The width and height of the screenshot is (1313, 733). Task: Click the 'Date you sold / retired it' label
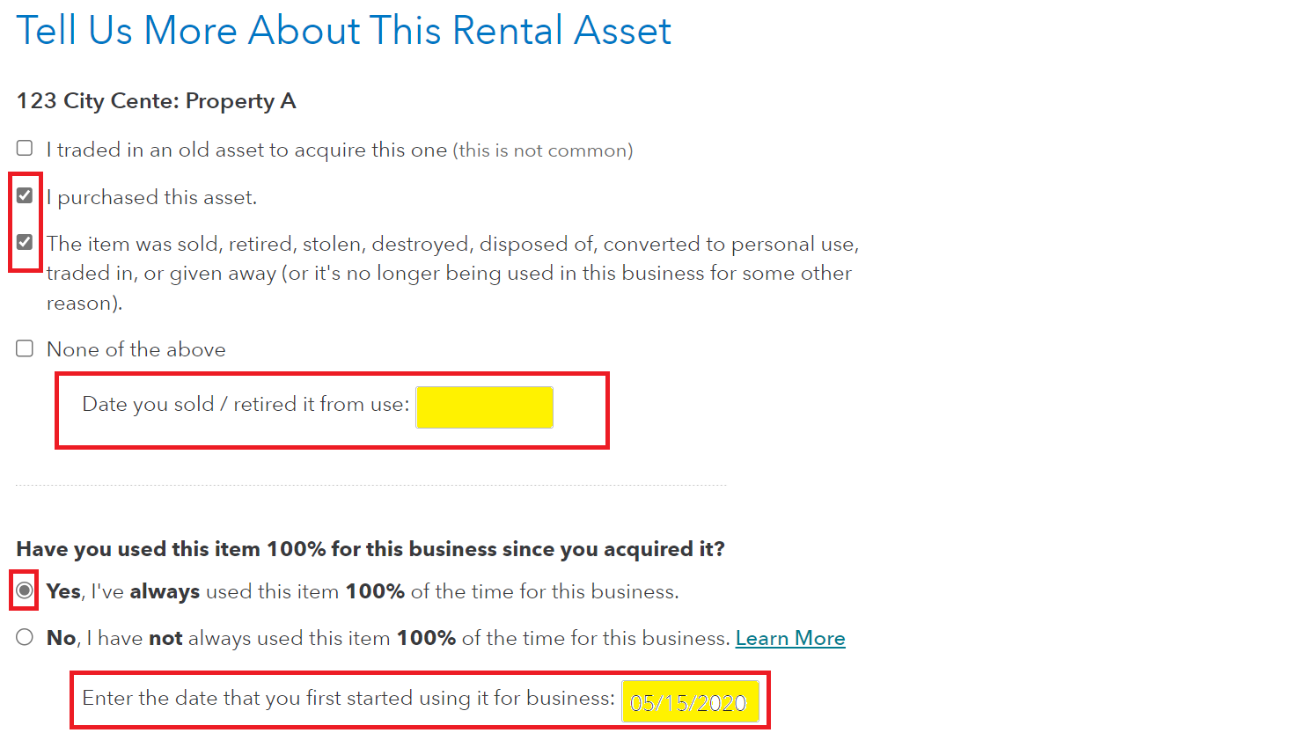point(246,405)
